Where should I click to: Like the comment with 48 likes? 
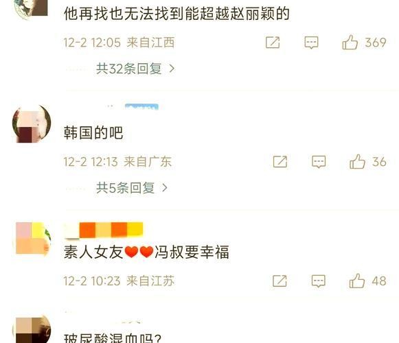coord(367,281)
